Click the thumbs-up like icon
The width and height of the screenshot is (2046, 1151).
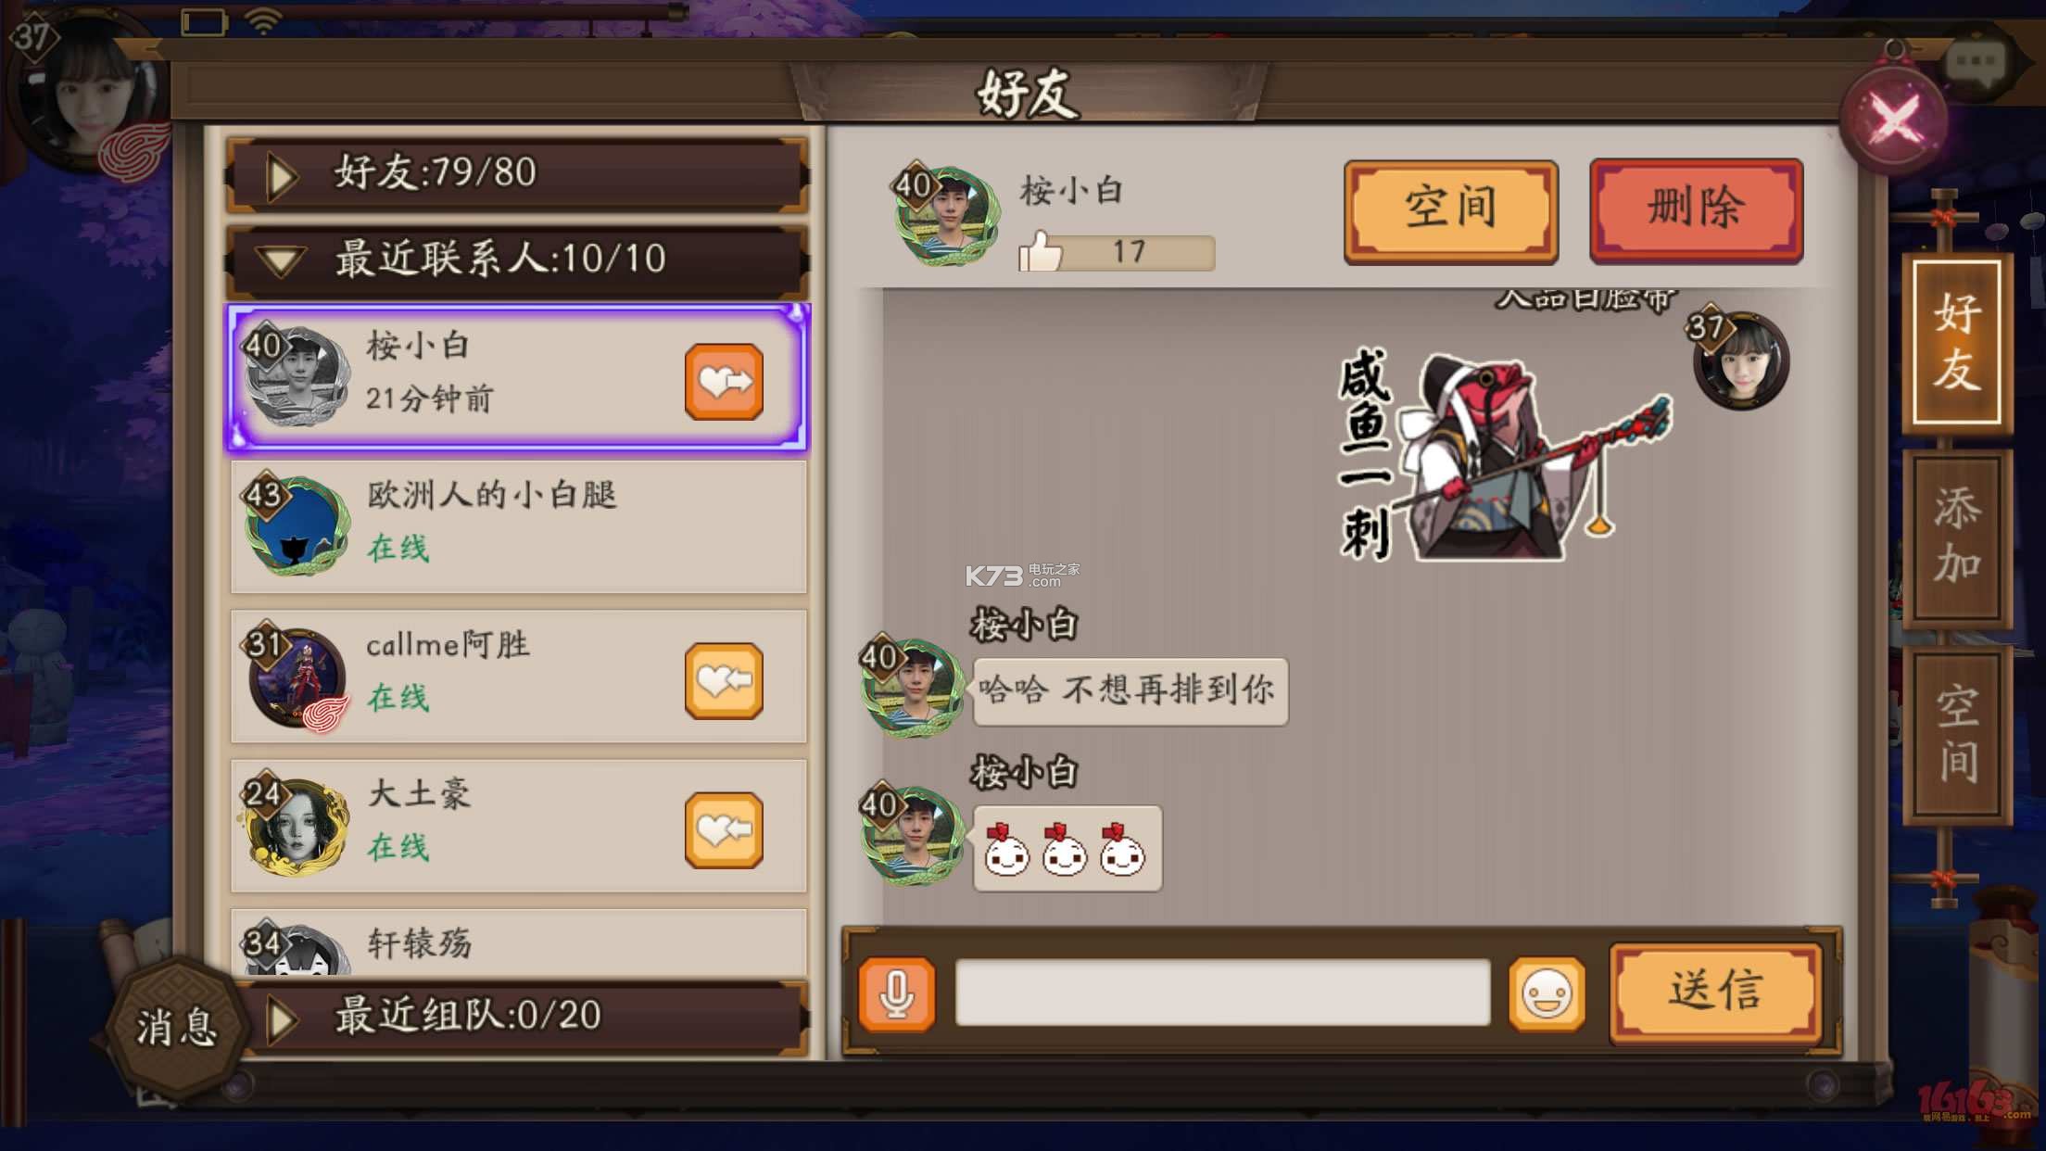[x=1041, y=250]
